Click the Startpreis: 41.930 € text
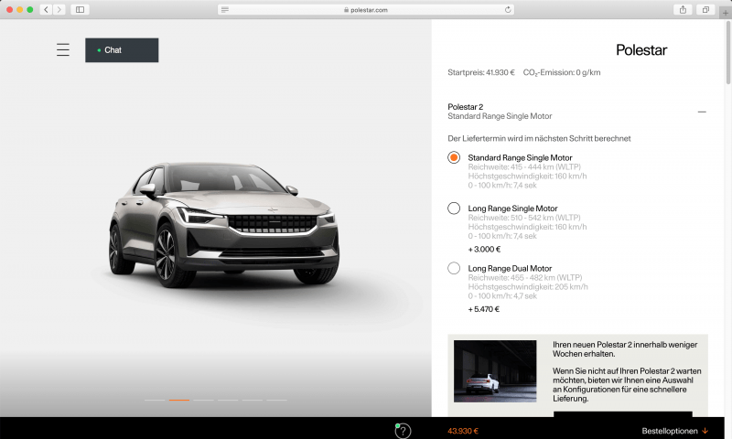Viewport: 732px width, 439px height. 481,72
